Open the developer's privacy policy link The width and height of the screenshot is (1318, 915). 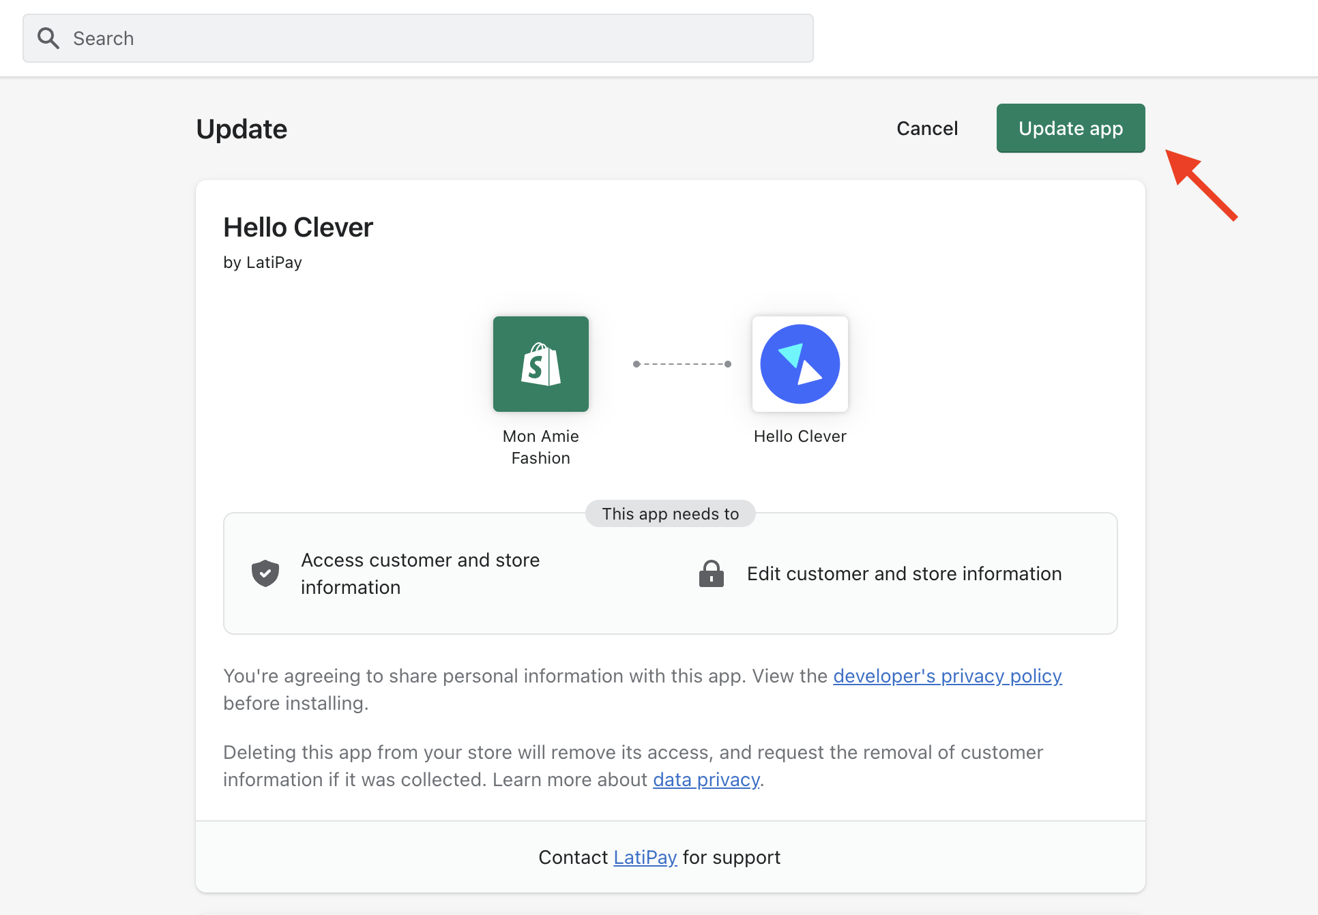(x=947, y=676)
